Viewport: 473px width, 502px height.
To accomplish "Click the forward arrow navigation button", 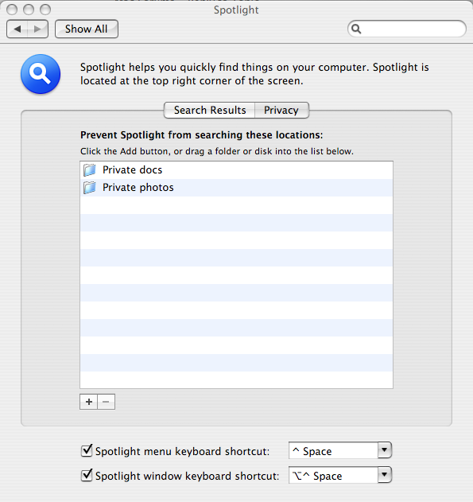I will (37, 29).
